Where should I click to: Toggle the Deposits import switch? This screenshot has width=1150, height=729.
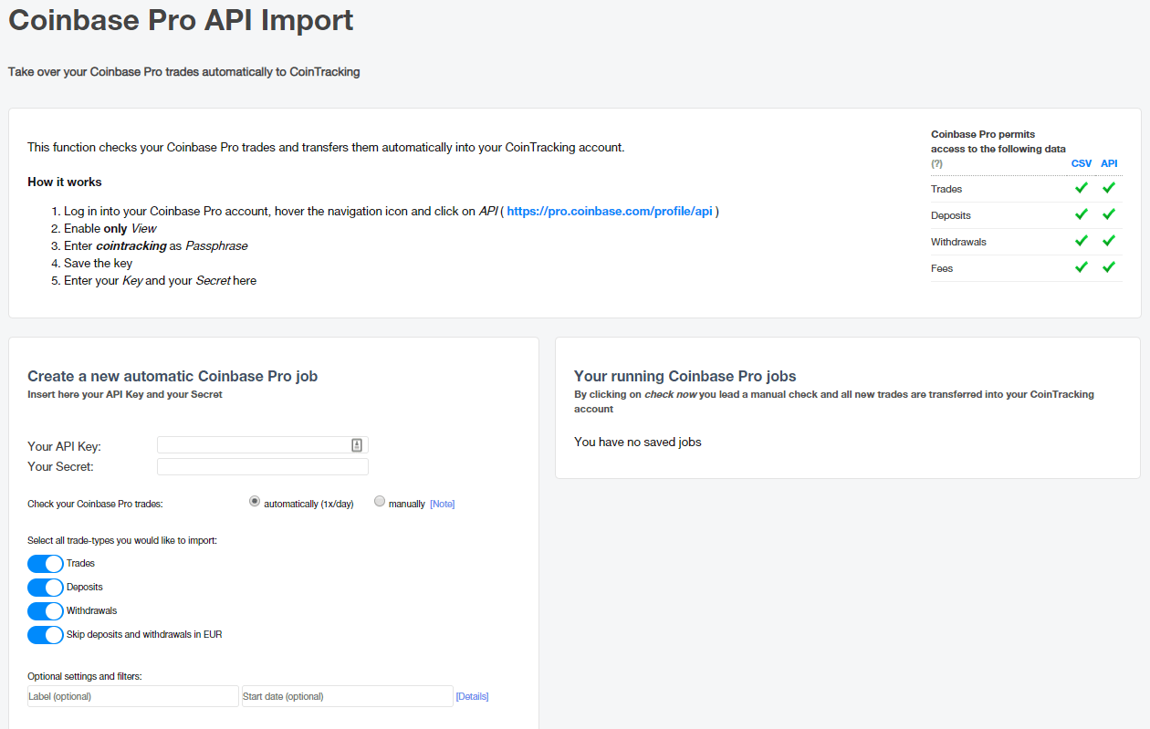(46, 588)
